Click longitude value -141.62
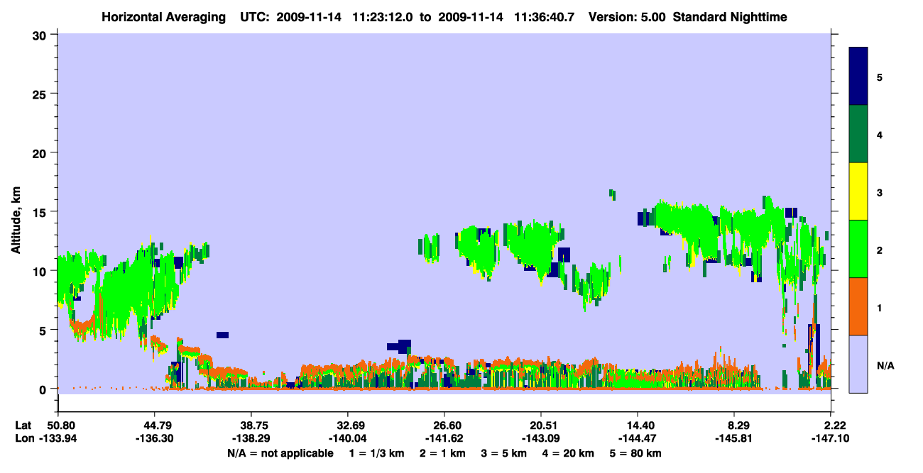The height and width of the screenshot is (473, 923). tap(444, 439)
